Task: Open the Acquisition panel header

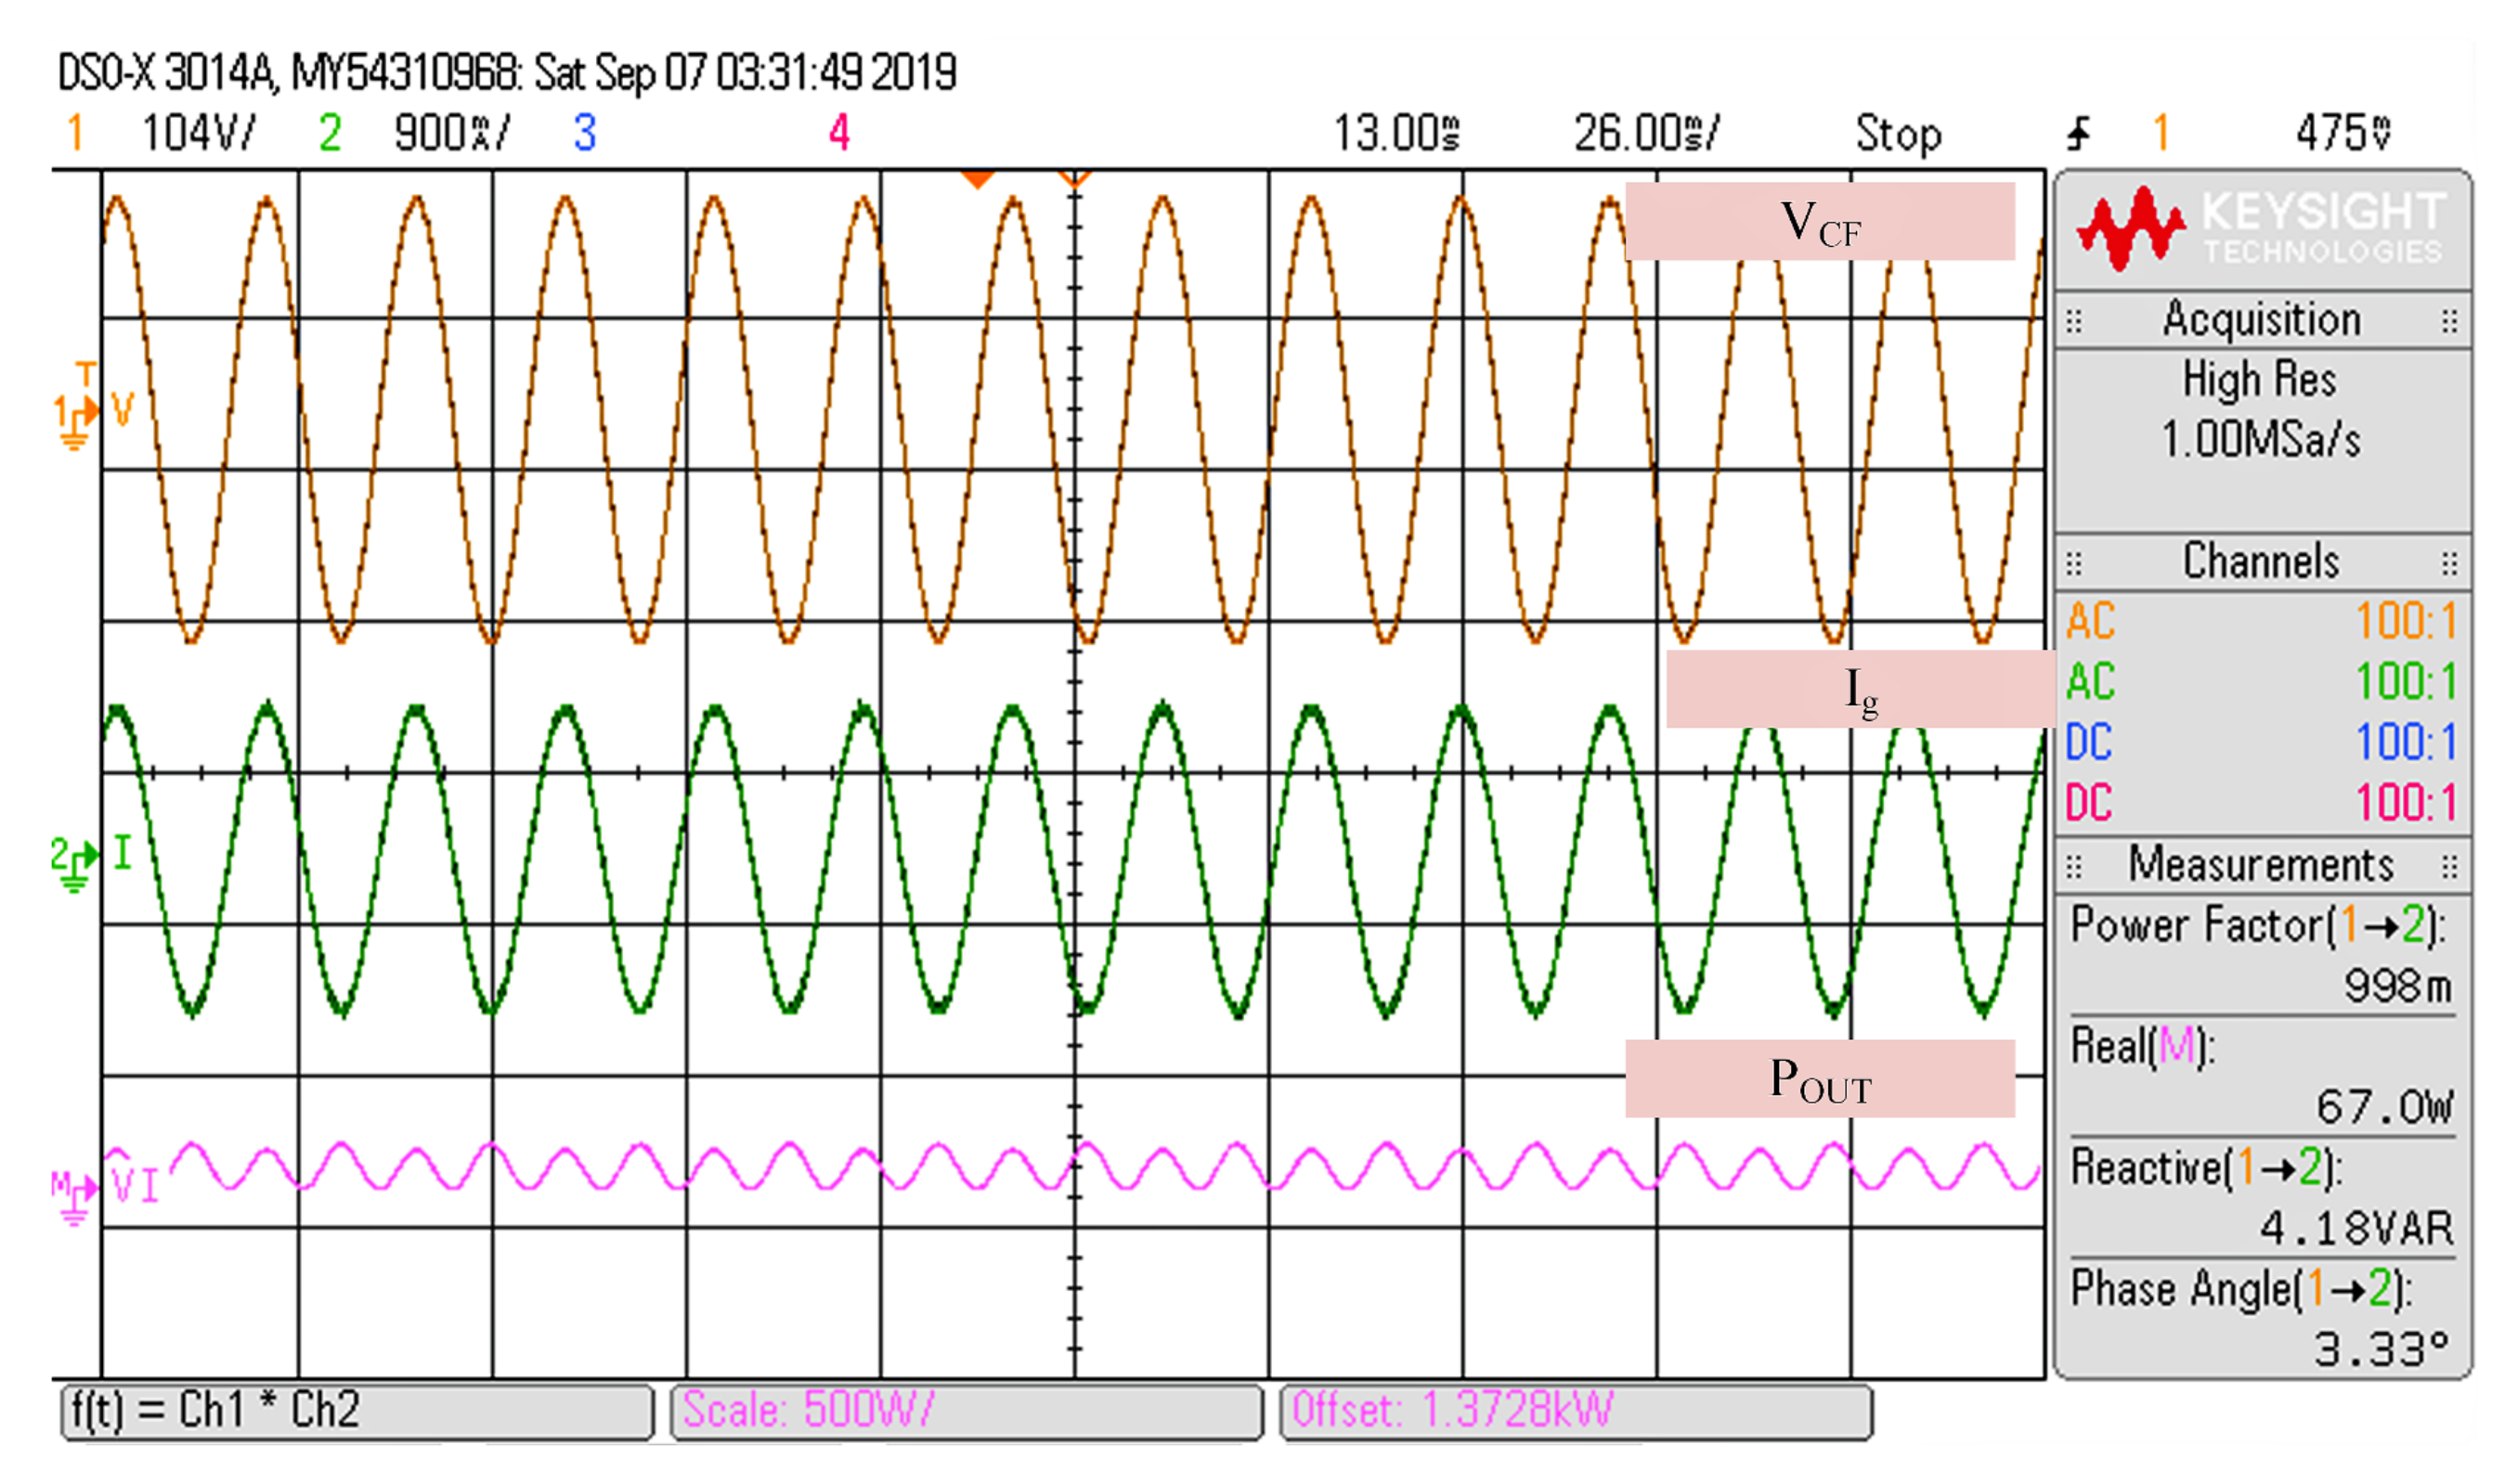Action: [x=2261, y=322]
